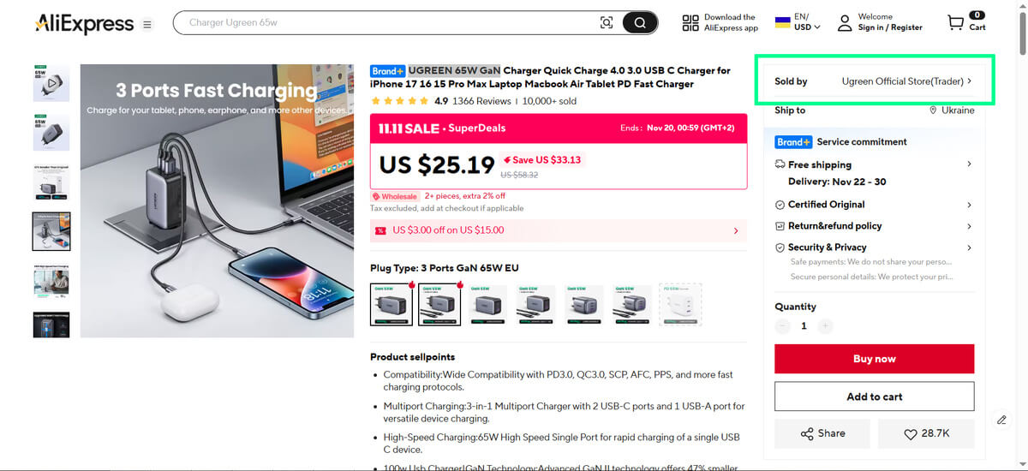Select the white PD 65W plug variant
The height and width of the screenshot is (471, 1028).
point(680,304)
